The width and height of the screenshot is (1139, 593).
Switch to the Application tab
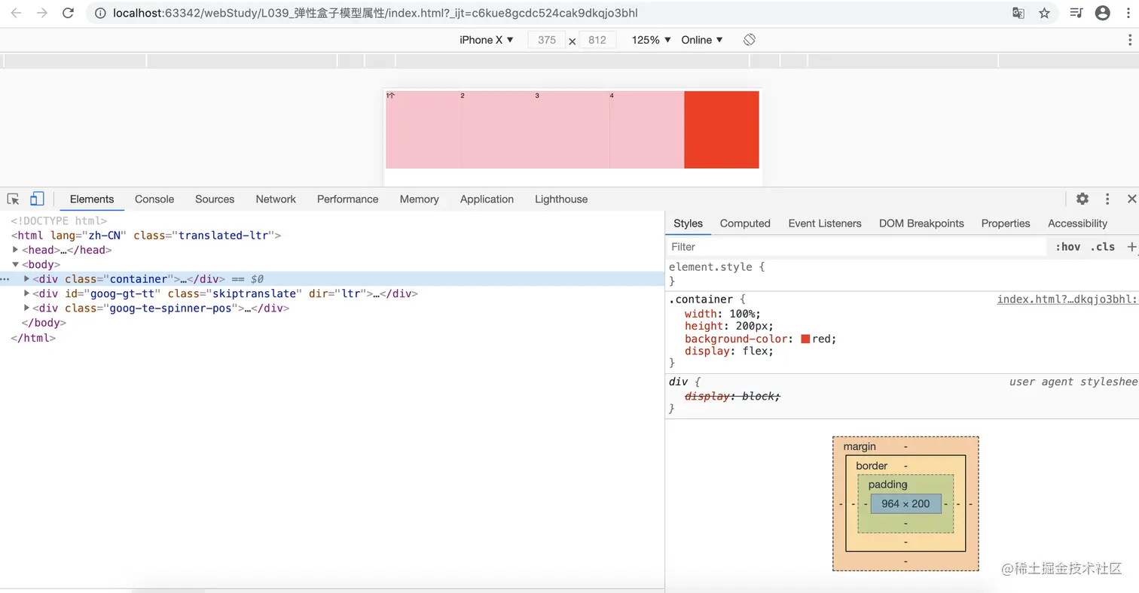tap(487, 199)
